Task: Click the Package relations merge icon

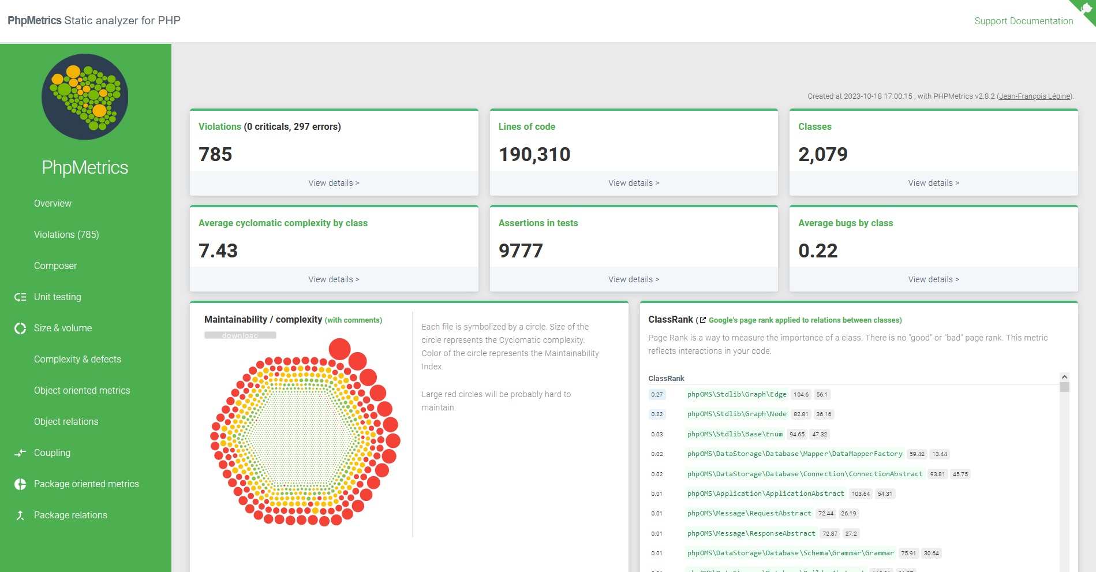Action: click(x=20, y=515)
